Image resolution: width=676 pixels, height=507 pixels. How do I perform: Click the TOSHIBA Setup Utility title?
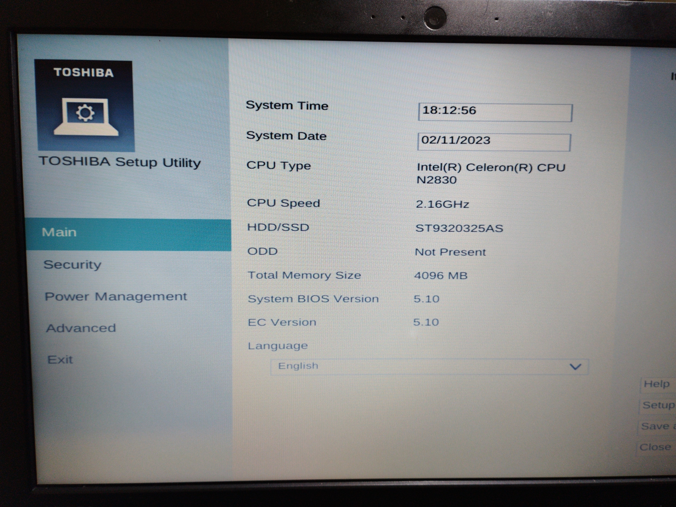[x=120, y=162]
